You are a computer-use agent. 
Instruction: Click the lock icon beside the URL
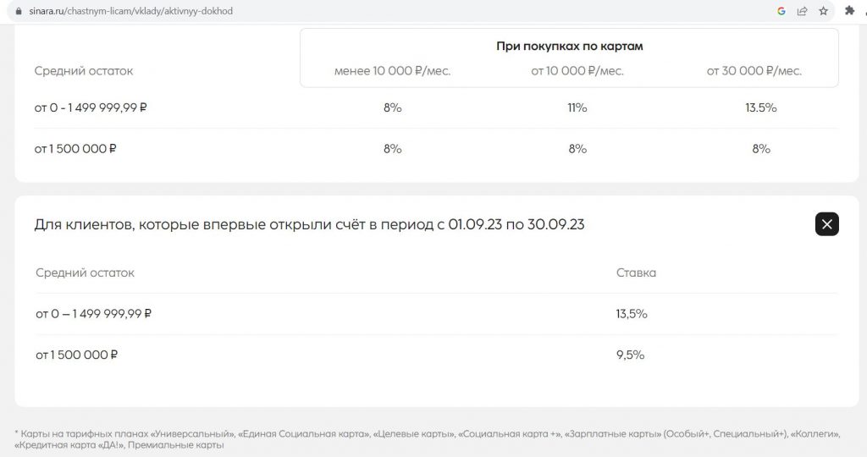click(19, 11)
